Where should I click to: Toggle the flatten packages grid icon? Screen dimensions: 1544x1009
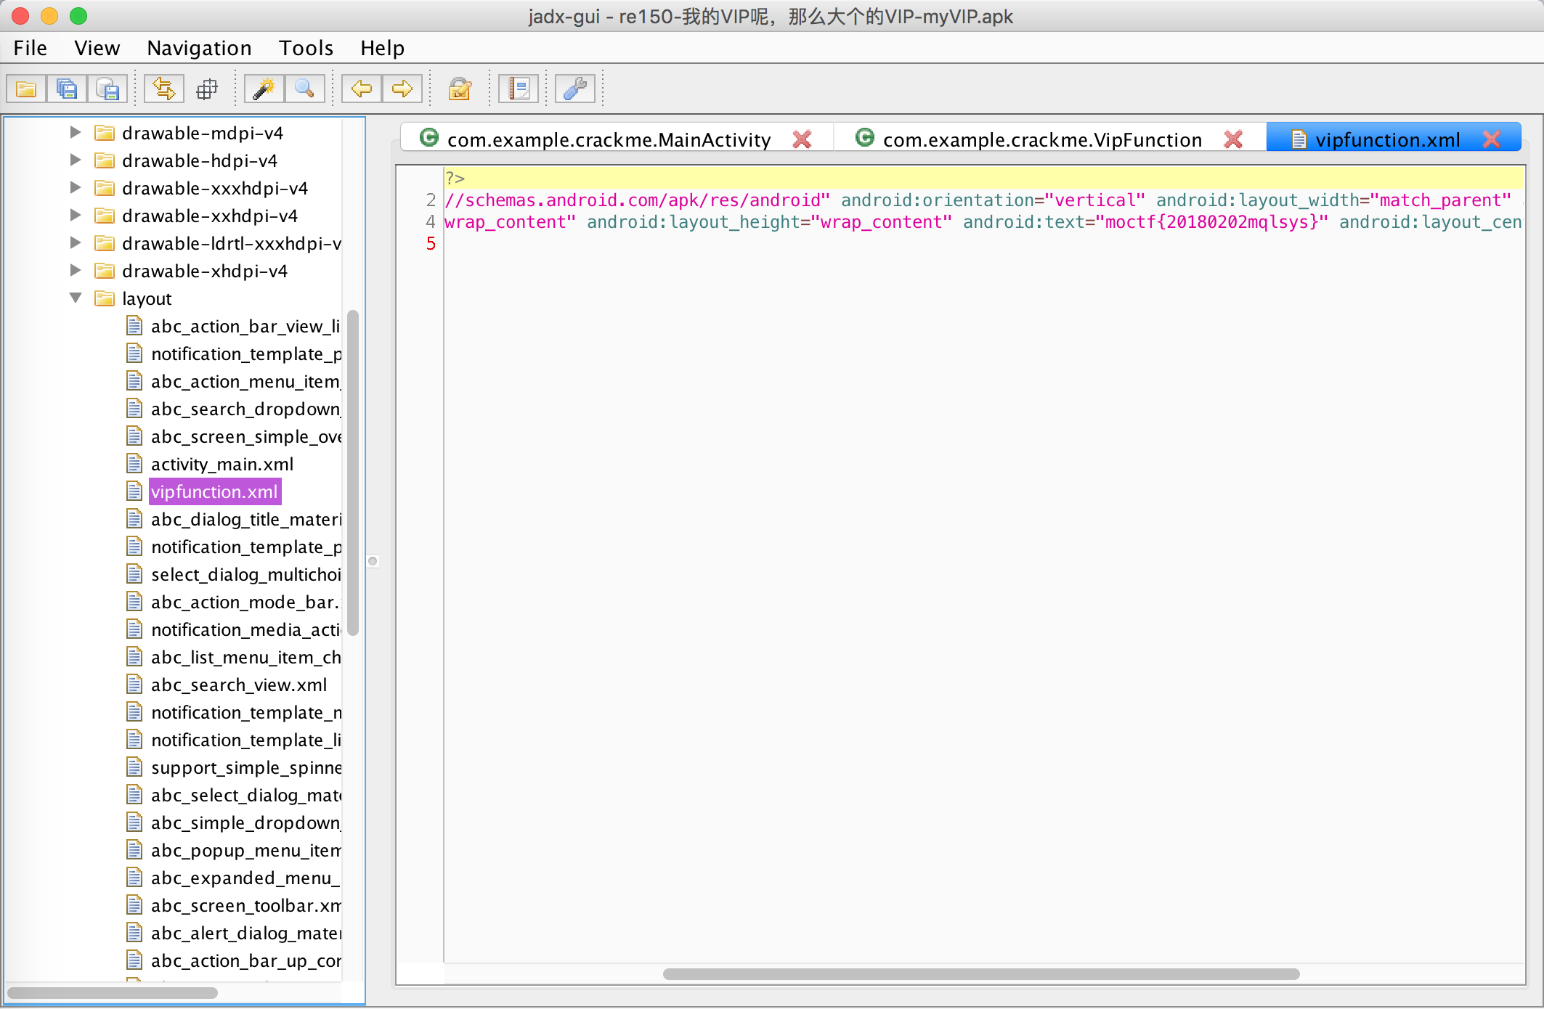click(x=207, y=89)
